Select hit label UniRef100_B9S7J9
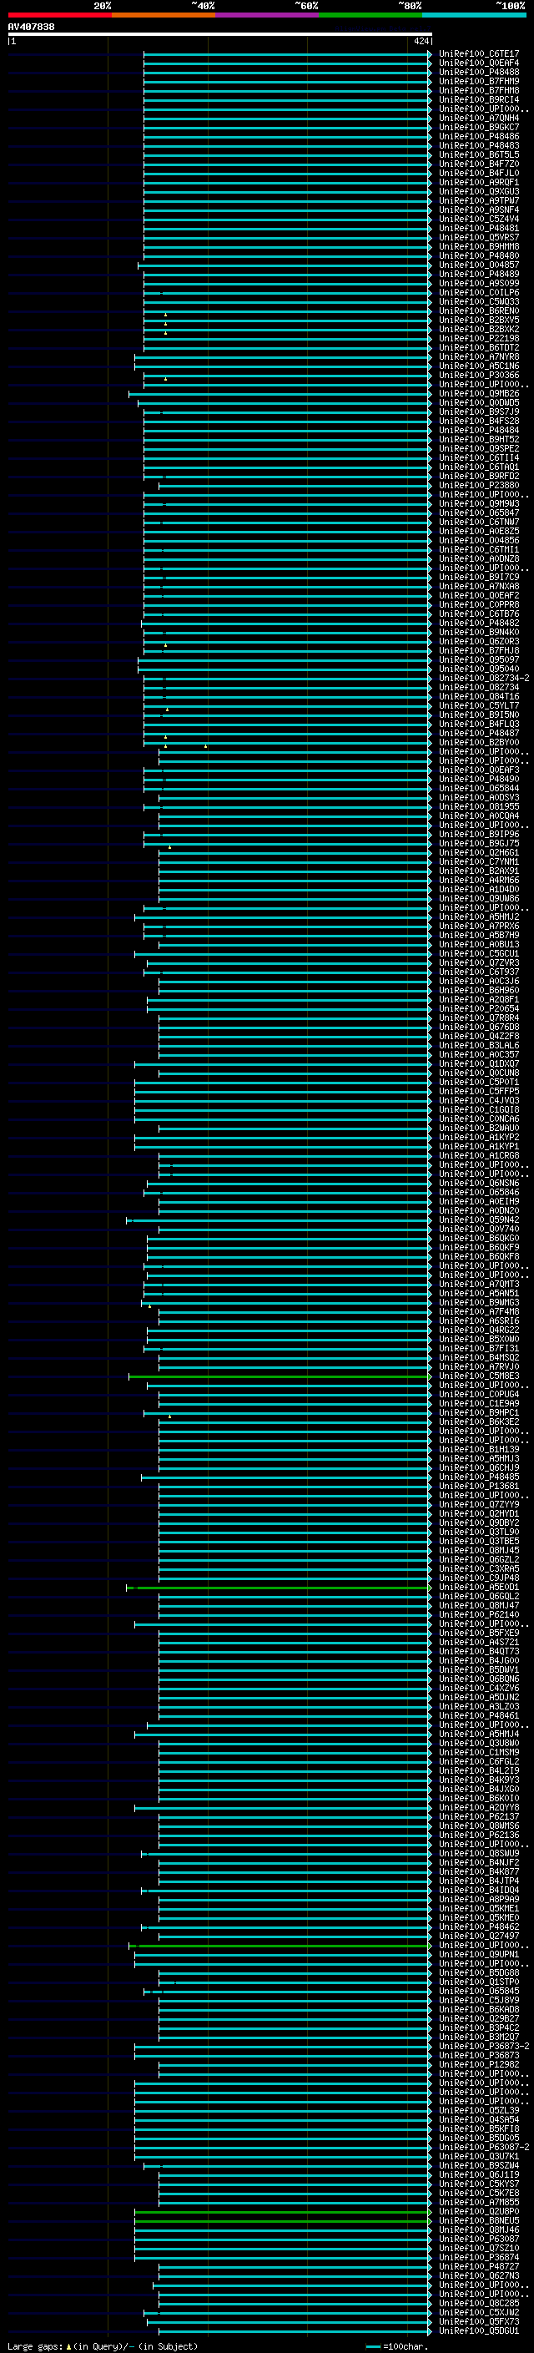Viewport: 534px width, 2353px height. 478,412
